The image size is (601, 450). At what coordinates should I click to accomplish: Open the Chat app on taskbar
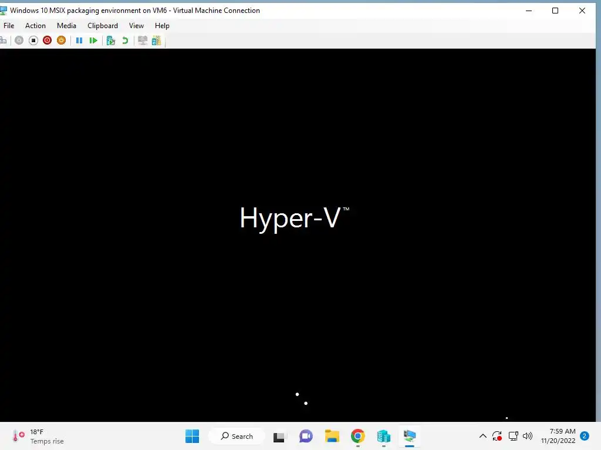pos(306,436)
